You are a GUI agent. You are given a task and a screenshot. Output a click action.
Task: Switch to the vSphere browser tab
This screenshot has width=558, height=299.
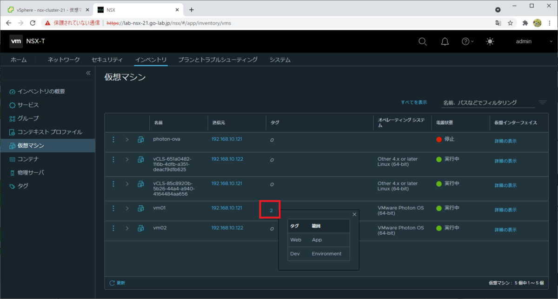click(47, 10)
